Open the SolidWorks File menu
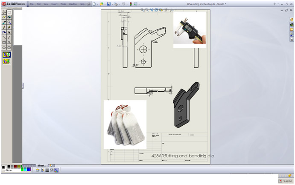This screenshot has height=185, width=295. [x=32, y=4]
